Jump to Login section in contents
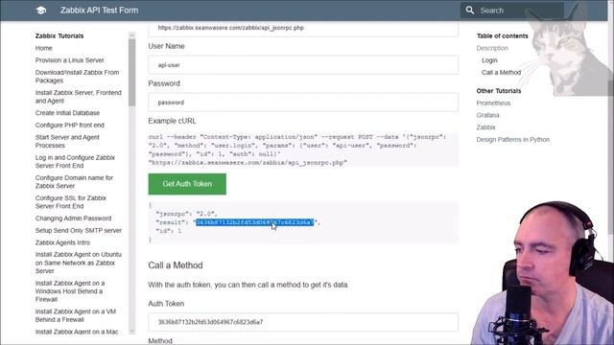614x345 pixels. [489, 60]
